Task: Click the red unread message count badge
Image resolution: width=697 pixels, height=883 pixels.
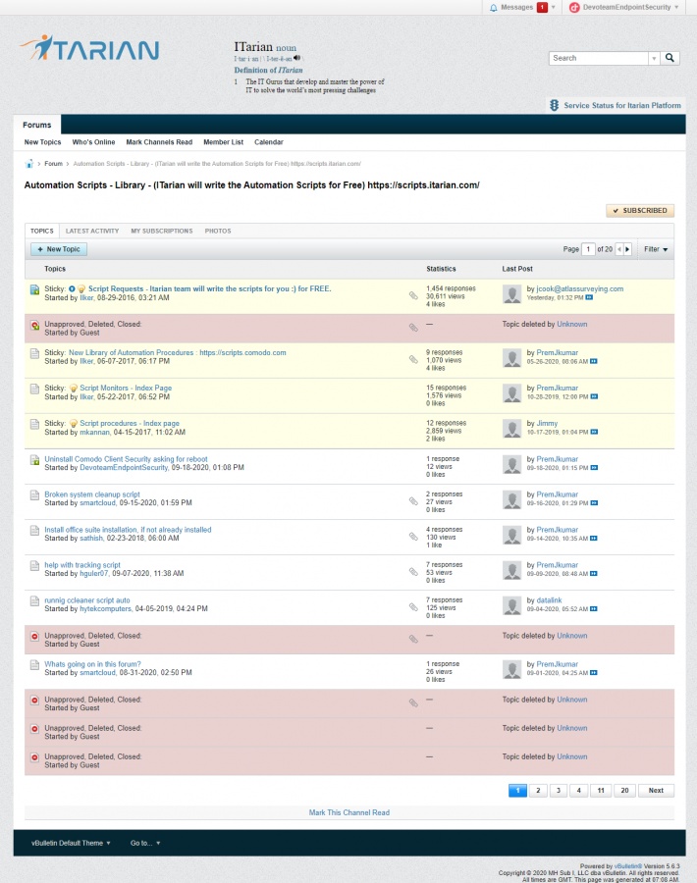Action: tap(542, 7)
